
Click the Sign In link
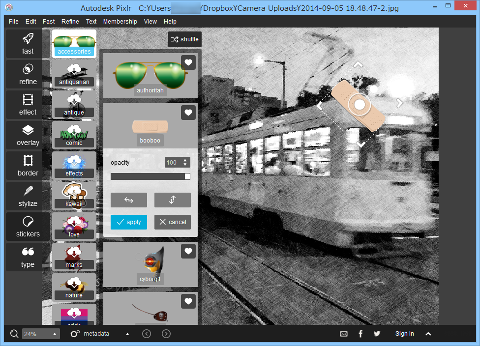(x=404, y=334)
